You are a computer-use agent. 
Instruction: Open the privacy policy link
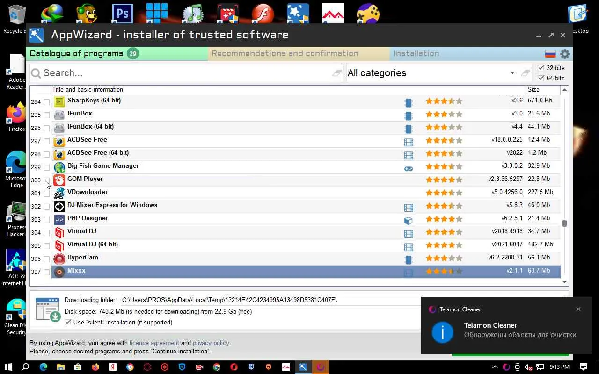click(211, 343)
